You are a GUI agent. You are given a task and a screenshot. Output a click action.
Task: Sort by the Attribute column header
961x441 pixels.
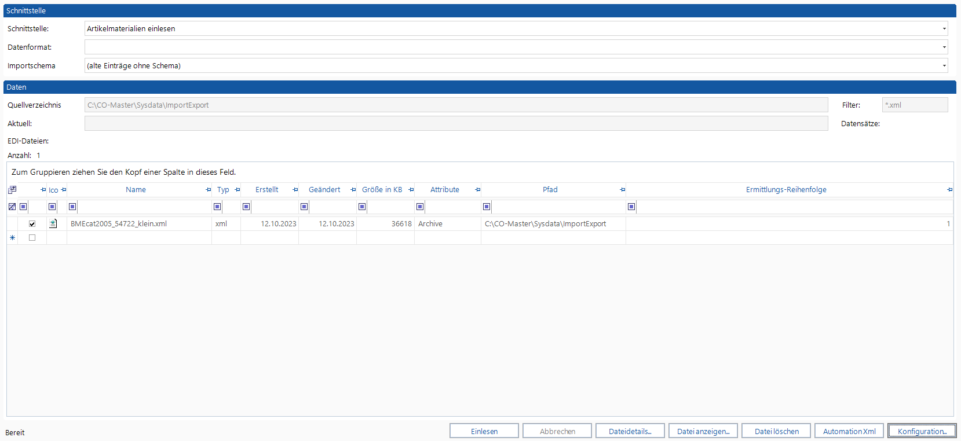(444, 190)
